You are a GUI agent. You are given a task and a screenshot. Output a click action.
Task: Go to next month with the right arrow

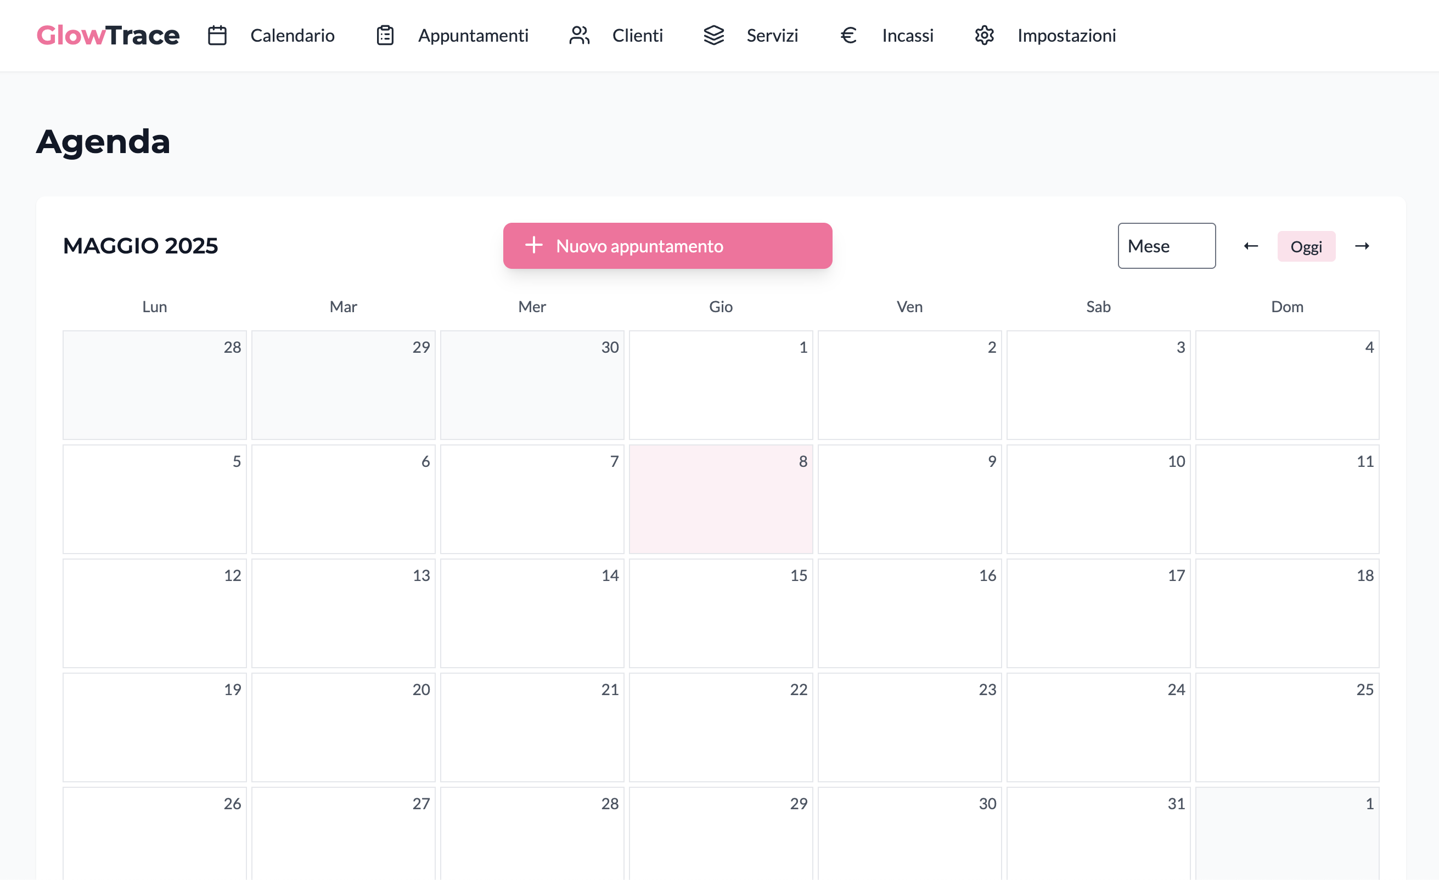(x=1363, y=246)
